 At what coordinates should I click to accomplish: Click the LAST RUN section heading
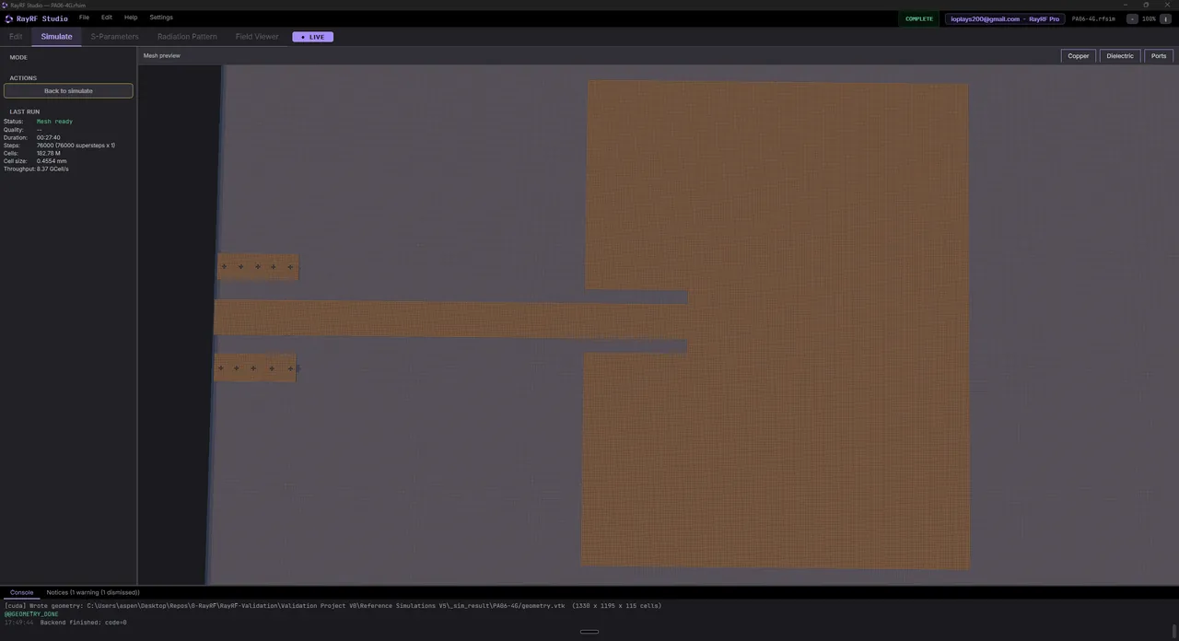click(25, 111)
